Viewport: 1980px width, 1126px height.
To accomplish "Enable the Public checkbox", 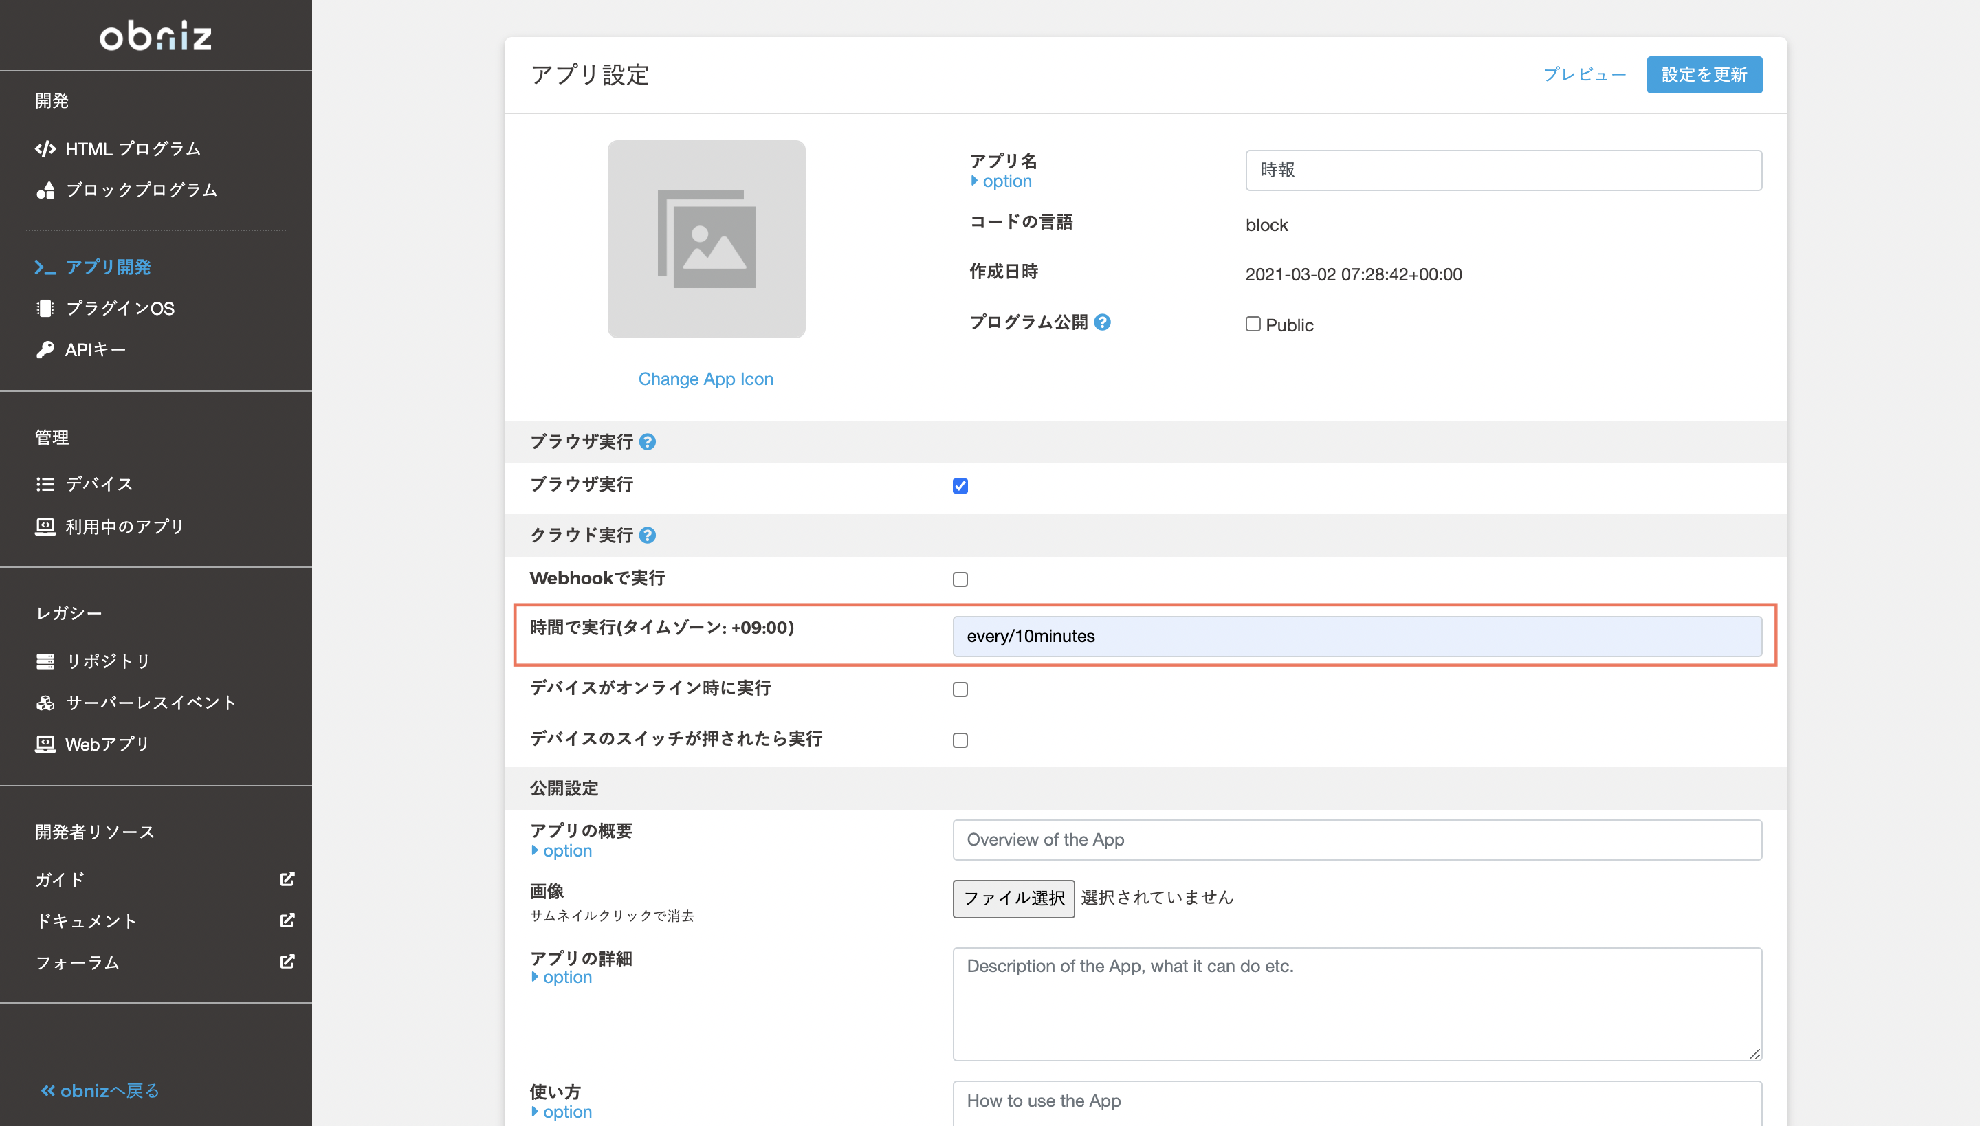I will point(1253,324).
